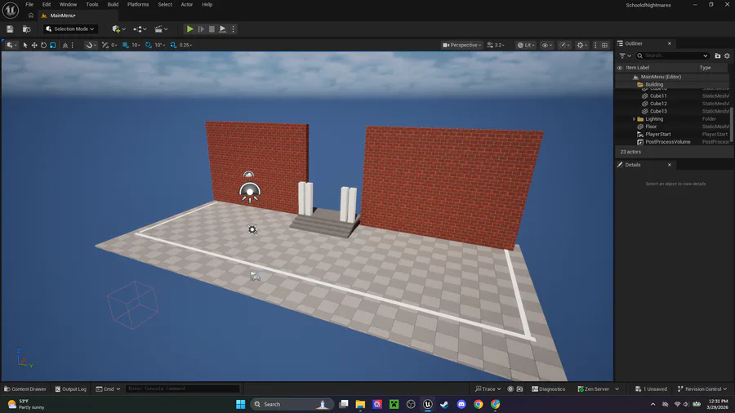Click the Play in editor button
The image size is (735, 413).
tap(189, 29)
